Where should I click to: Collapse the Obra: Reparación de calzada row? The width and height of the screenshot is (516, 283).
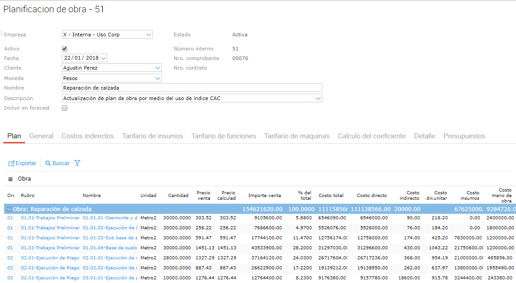coord(9,209)
